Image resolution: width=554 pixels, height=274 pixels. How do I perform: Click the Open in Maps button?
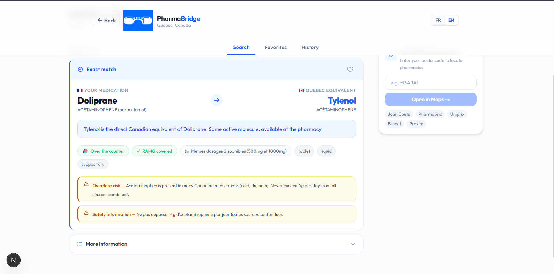point(430,99)
